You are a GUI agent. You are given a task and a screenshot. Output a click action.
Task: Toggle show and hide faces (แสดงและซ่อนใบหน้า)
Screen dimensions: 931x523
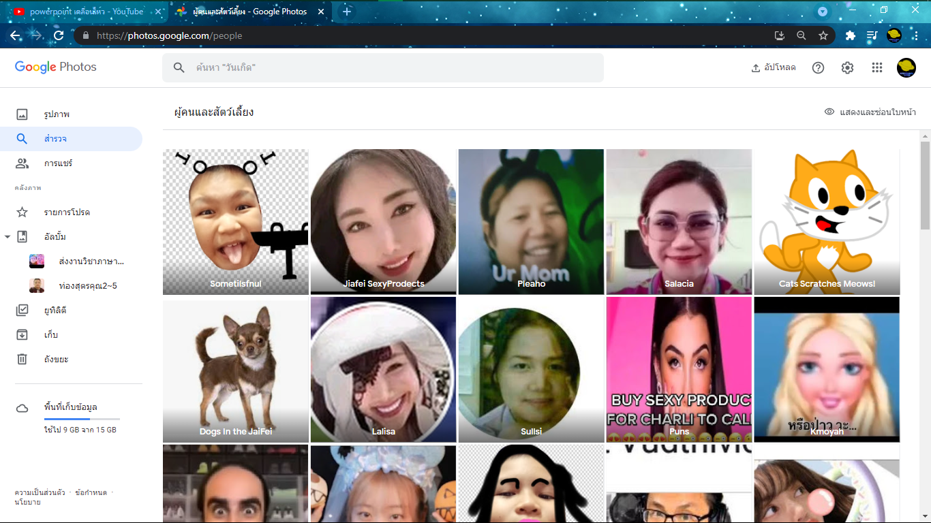870,112
